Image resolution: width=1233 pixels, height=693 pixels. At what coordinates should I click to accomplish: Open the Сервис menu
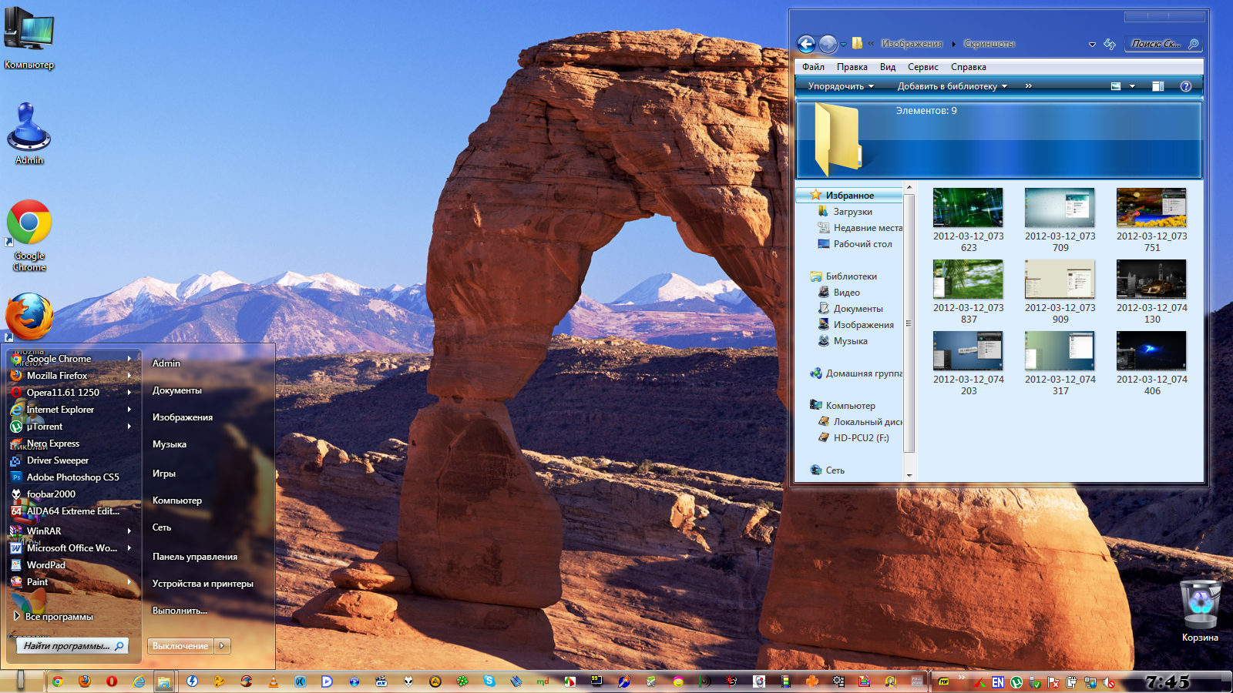coord(922,67)
